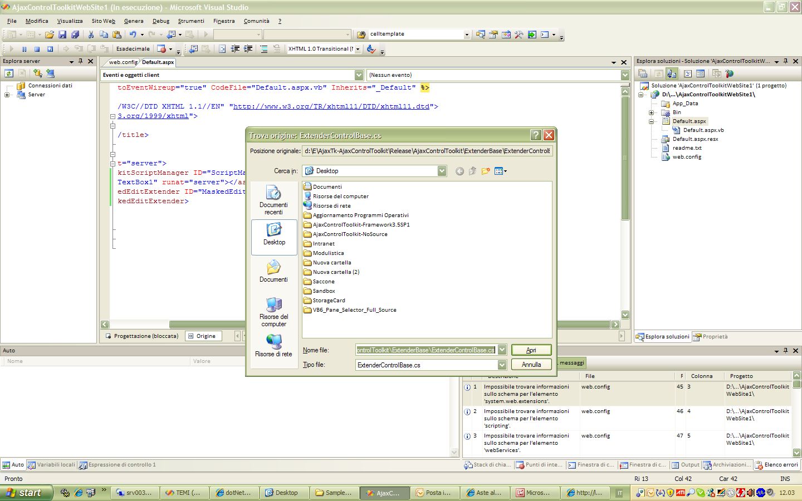Open the celltemplate search combo dropdown

(467, 35)
